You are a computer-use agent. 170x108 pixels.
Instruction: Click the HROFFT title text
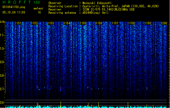17,2
